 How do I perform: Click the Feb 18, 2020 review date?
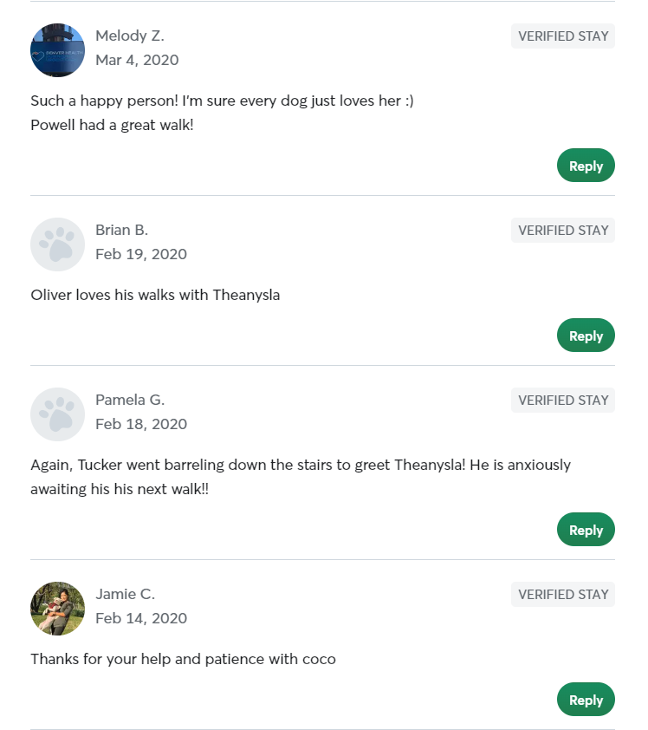point(140,424)
